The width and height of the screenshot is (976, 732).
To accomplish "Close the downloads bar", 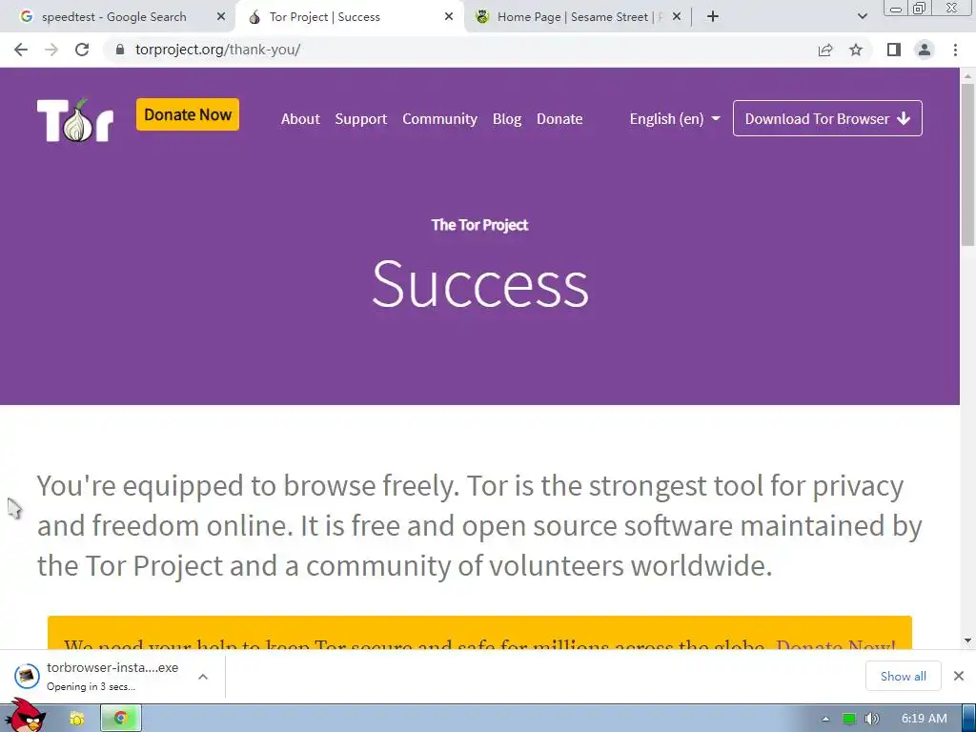I will (x=959, y=676).
